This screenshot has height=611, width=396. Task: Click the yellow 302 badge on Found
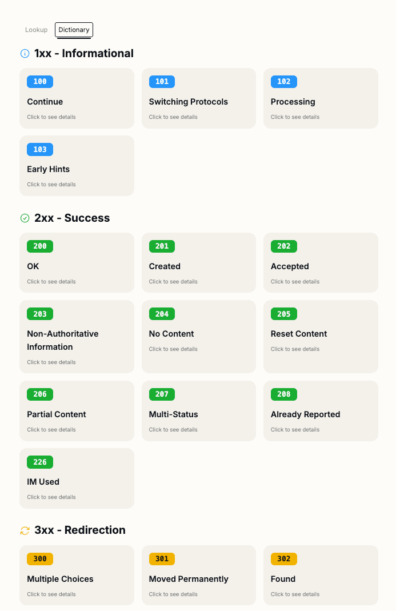click(283, 558)
